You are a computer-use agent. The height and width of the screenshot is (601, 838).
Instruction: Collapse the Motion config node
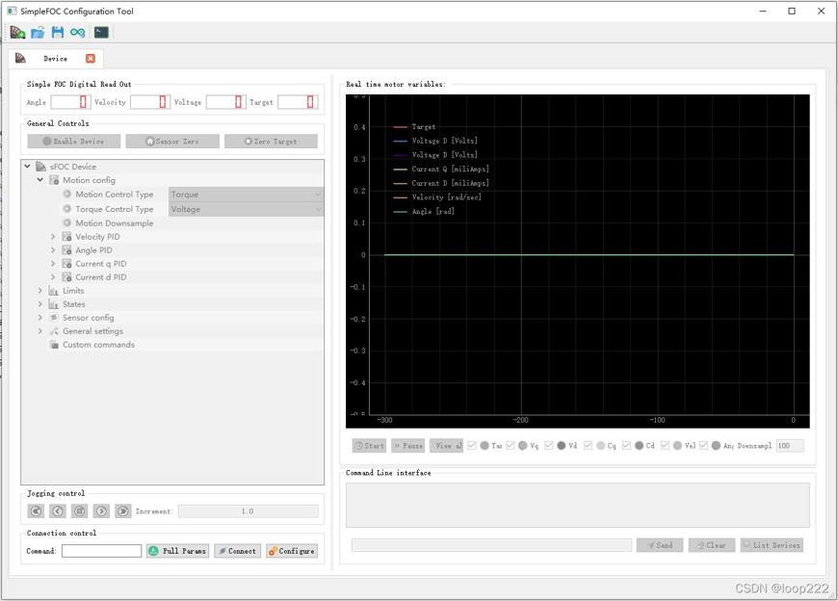pos(40,180)
